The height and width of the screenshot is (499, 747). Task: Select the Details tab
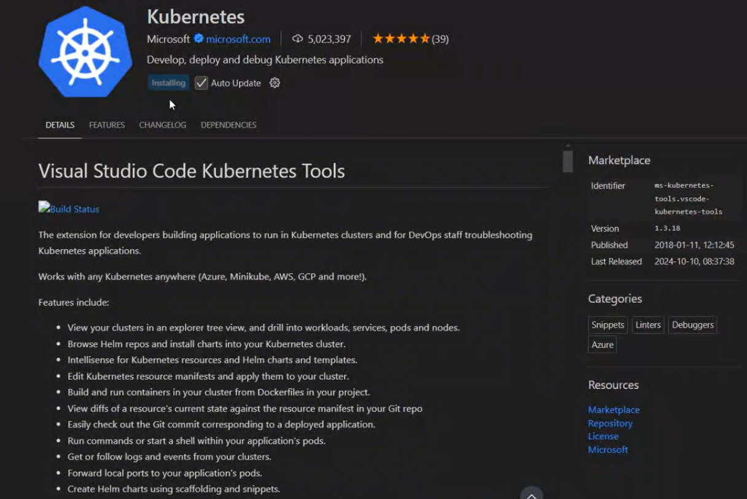[60, 125]
